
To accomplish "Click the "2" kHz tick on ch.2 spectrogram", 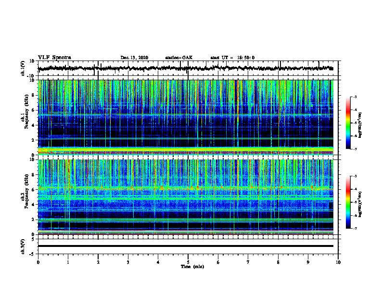I will [x=34, y=220].
